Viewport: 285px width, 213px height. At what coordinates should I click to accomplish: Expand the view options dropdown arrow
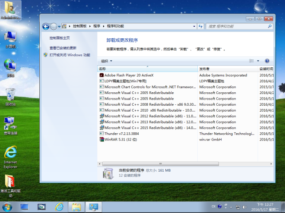pyautogui.click(x=258, y=61)
